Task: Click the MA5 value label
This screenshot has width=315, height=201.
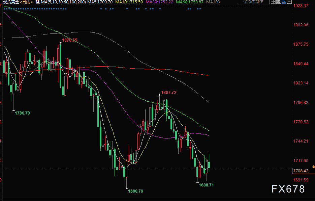Action: [100, 2]
